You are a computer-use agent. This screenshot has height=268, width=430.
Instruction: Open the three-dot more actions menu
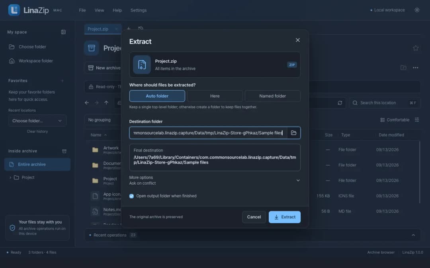415,67
